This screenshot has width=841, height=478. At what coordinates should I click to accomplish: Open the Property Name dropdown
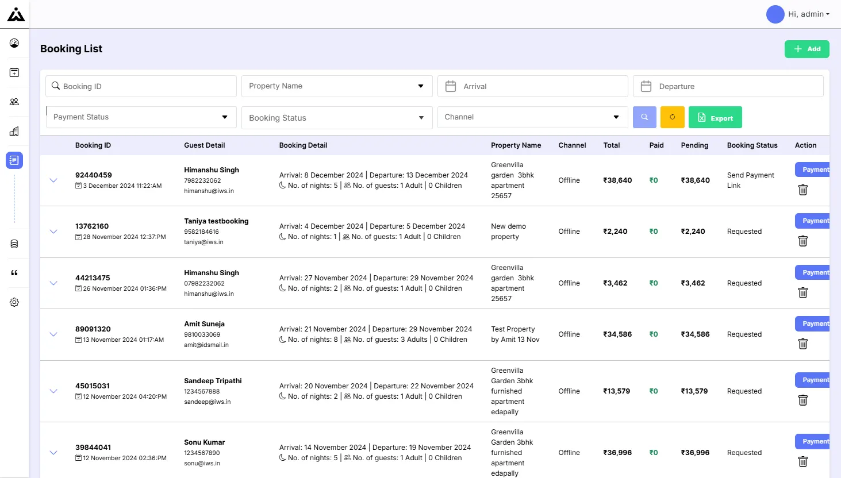point(337,86)
